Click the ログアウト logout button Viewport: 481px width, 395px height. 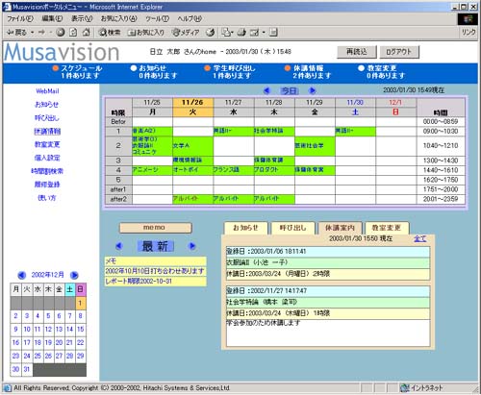click(399, 52)
